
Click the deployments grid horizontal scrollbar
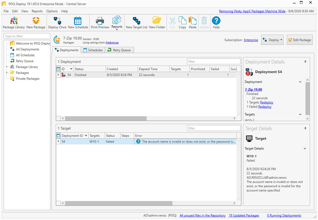[106, 118]
